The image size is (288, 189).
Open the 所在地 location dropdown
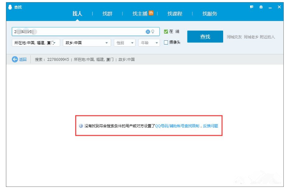(x=36, y=43)
